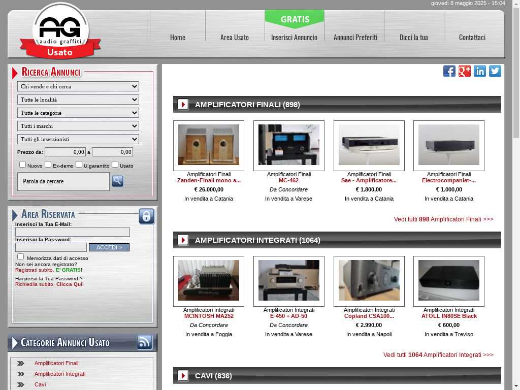Click the ACCEDI login button
The image size is (520, 390).
point(109,247)
